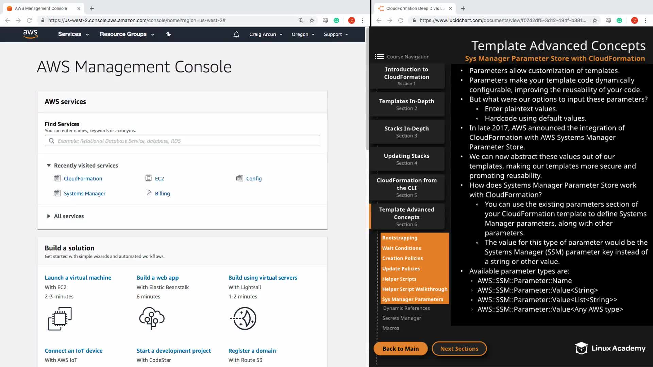The width and height of the screenshot is (653, 367).
Task: Open the notifications bell icon
Action: (x=236, y=34)
